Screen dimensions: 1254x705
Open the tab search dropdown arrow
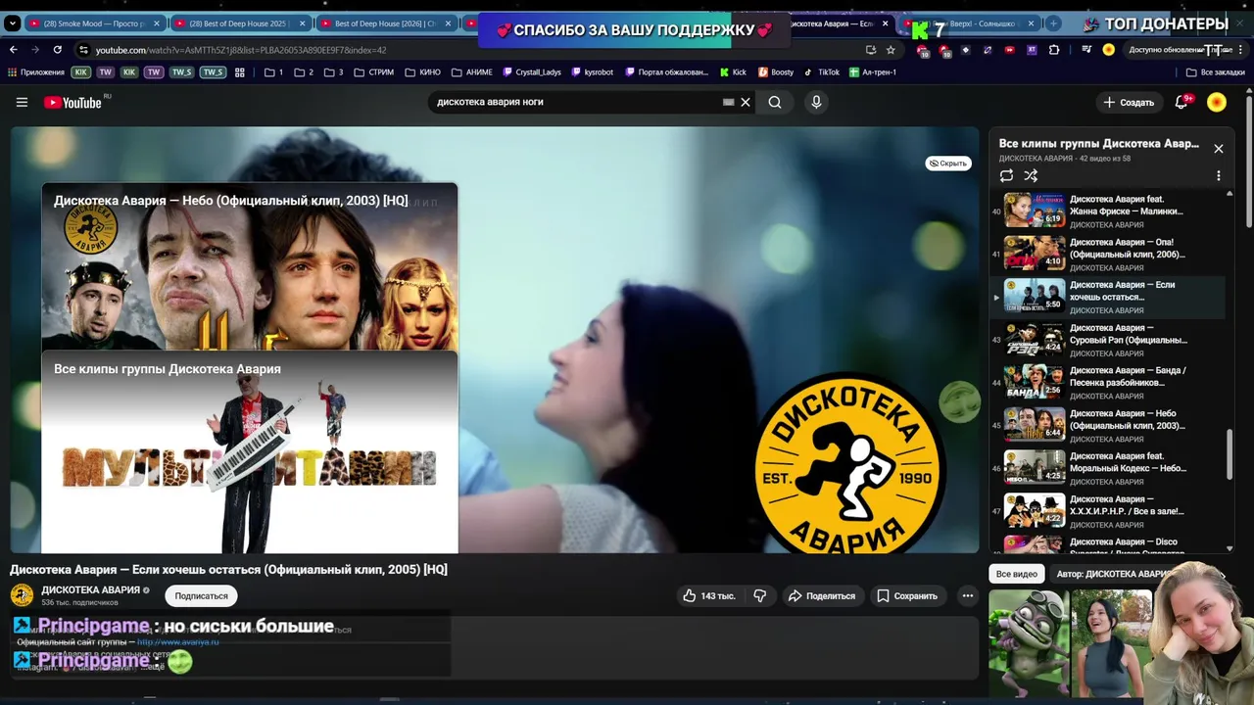click(x=12, y=23)
